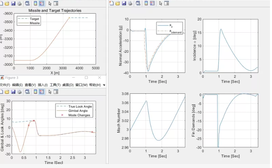Viewport: 272px width, 168px height.
Task: Open the 帮助(H) menu in Figure 3
Action: click(95, 85)
